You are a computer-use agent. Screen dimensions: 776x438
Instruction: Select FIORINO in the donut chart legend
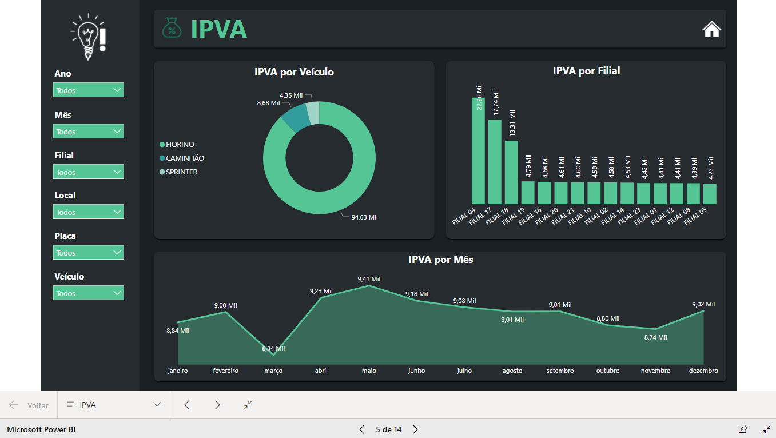(x=178, y=144)
